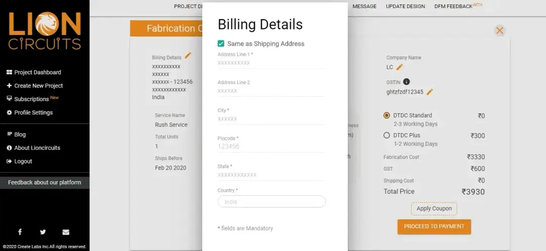
Task: Open the Twitter icon in the sidebar
Action: coord(43,232)
